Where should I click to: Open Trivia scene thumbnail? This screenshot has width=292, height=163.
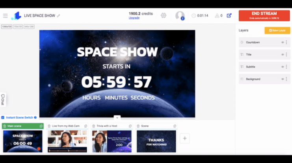(x=112, y=141)
